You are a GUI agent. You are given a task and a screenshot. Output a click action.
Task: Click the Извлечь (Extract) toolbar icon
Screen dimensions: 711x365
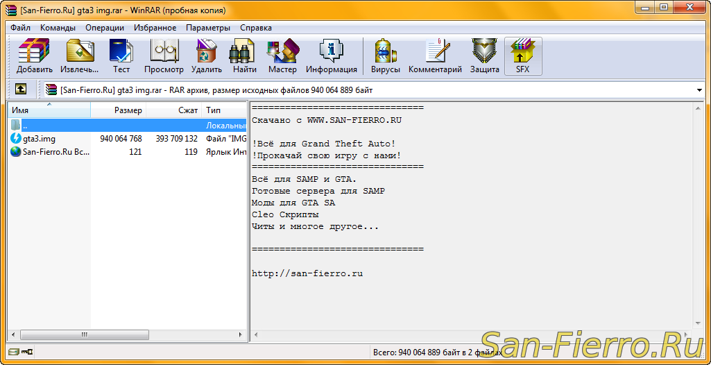79,56
